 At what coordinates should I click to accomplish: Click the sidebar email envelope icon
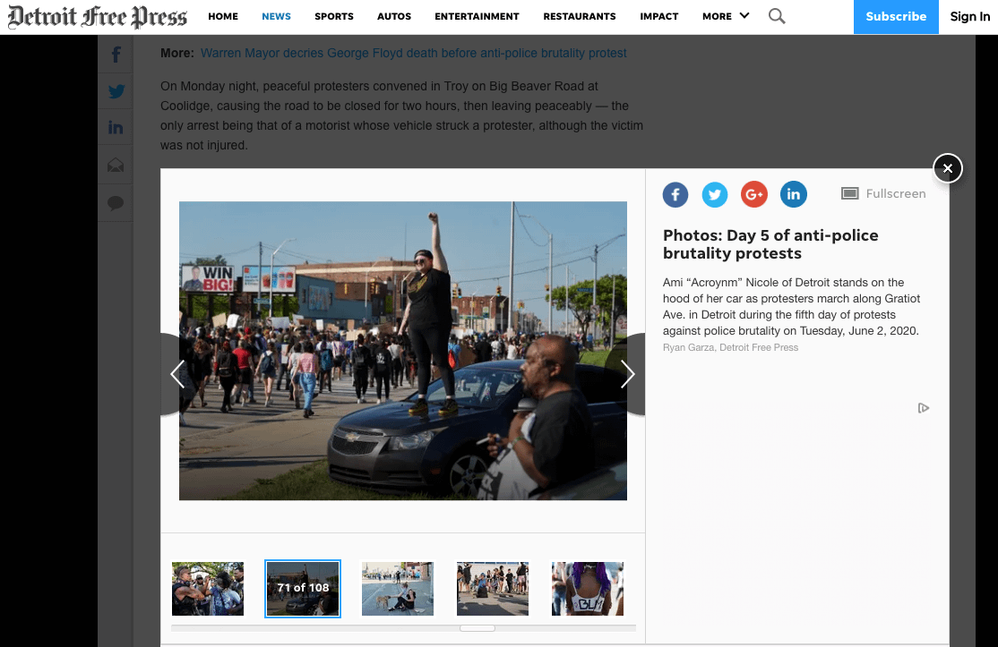pyautogui.click(x=116, y=166)
